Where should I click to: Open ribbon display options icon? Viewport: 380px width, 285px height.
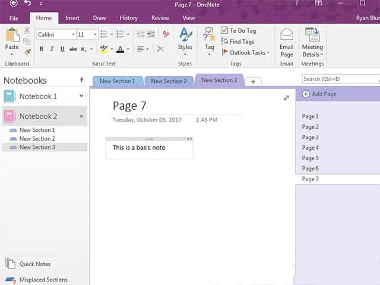click(318, 3)
